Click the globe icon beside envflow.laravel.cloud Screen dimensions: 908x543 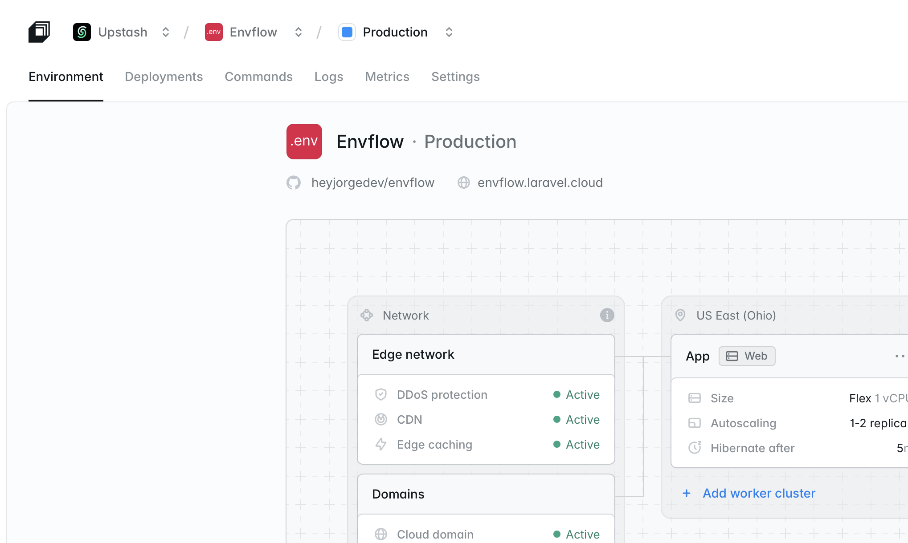pyautogui.click(x=464, y=182)
